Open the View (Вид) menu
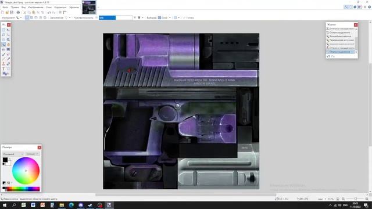This screenshot has width=372, height=209. click(x=23, y=8)
